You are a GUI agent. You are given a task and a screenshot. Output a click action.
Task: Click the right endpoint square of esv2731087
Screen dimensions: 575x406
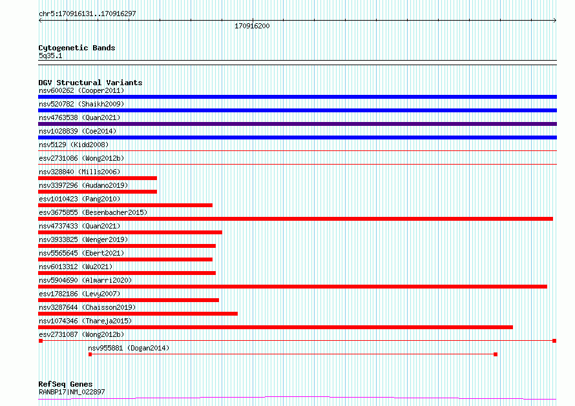click(554, 341)
